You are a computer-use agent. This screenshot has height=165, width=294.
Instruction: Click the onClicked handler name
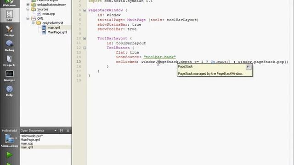[126, 62]
